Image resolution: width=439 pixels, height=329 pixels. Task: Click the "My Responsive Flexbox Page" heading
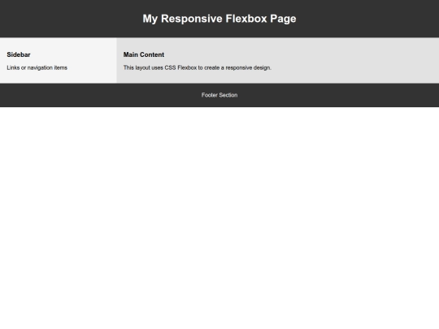click(x=219, y=19)
